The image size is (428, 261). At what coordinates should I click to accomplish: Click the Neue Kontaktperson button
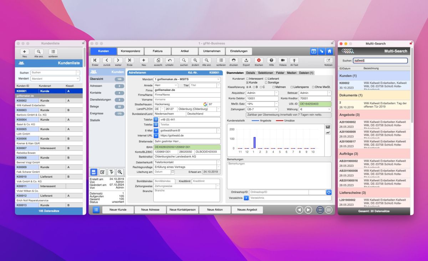[x=182, y=210]
